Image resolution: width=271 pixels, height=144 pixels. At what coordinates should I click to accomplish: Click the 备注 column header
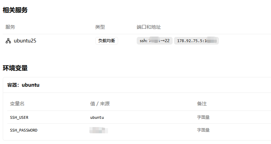(x=202, y=104)
